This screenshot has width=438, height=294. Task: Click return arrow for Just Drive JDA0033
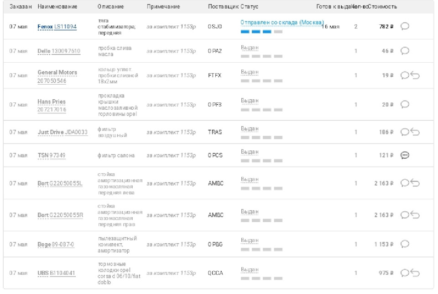point(415,132)
